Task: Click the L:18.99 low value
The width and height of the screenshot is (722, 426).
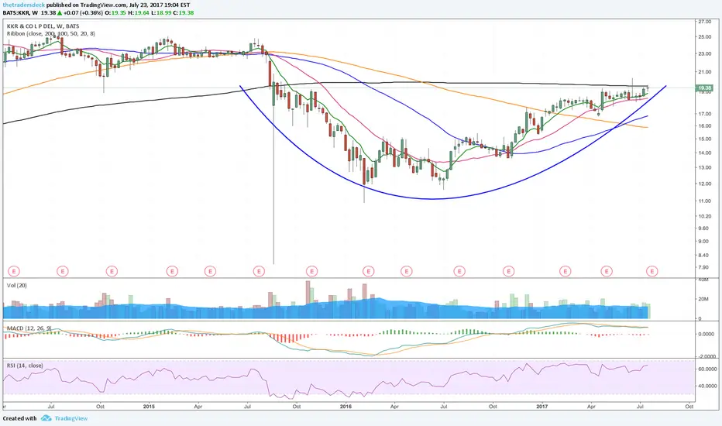Action: click(160, 13)
